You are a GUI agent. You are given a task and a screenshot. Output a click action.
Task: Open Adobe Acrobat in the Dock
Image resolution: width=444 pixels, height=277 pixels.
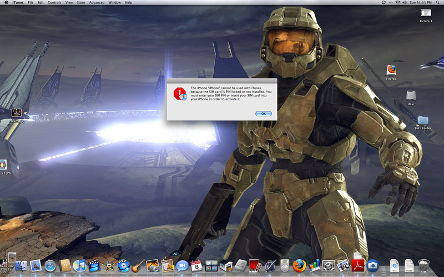point(357,266)
